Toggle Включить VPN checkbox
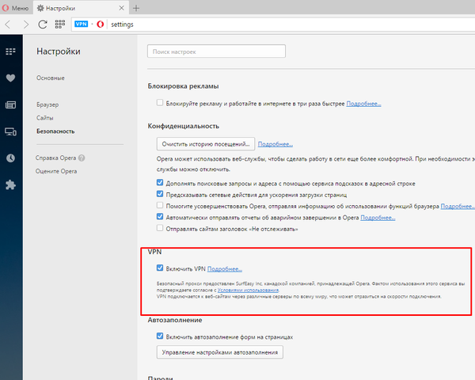Screen dimensions: 475x380 pyautogui.click(x=160, y=268)
